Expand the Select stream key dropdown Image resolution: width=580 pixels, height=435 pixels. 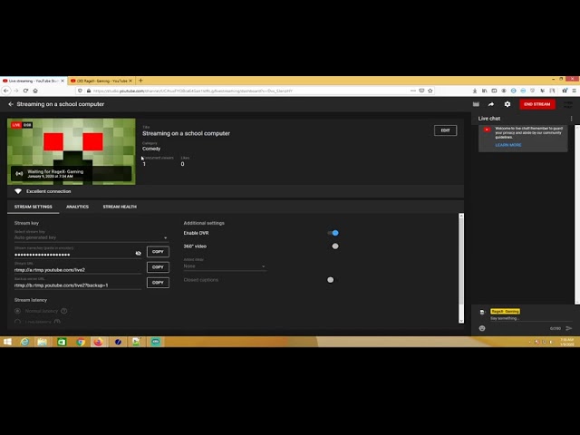pyautogui.click(x=91, y=237)
